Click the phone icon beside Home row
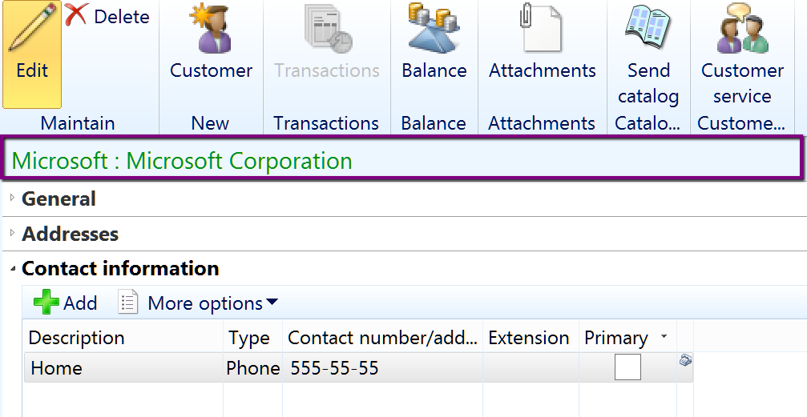 click(x=685, y=361)
